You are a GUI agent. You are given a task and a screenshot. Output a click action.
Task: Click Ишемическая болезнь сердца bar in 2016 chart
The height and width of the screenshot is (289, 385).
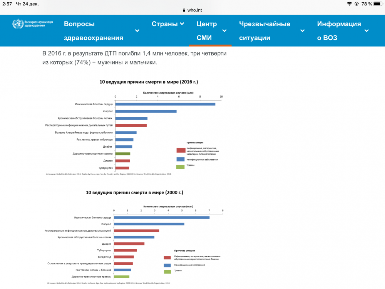coord(165,104)
